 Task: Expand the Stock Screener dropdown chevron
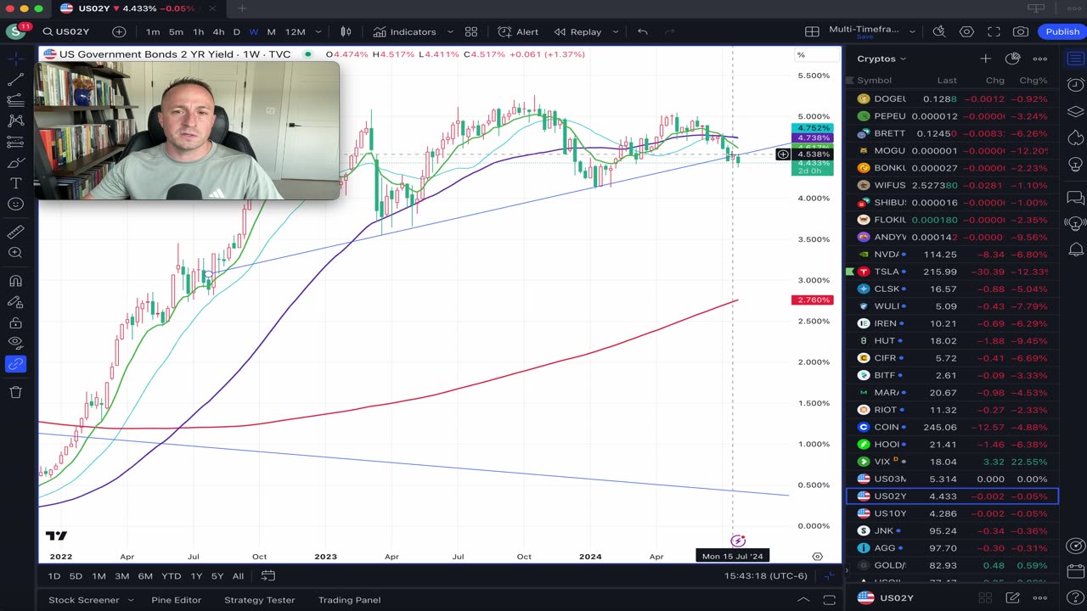point(131,600)
